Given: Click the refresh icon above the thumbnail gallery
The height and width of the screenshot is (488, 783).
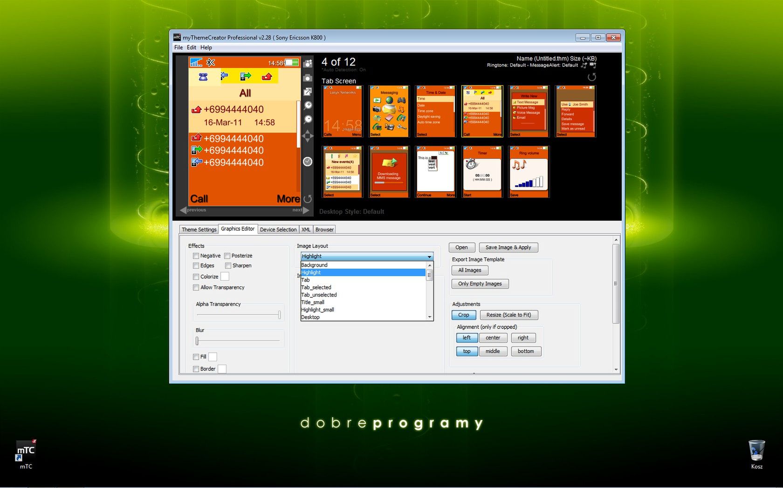Looking at the screenshot, I should (592, 77).
